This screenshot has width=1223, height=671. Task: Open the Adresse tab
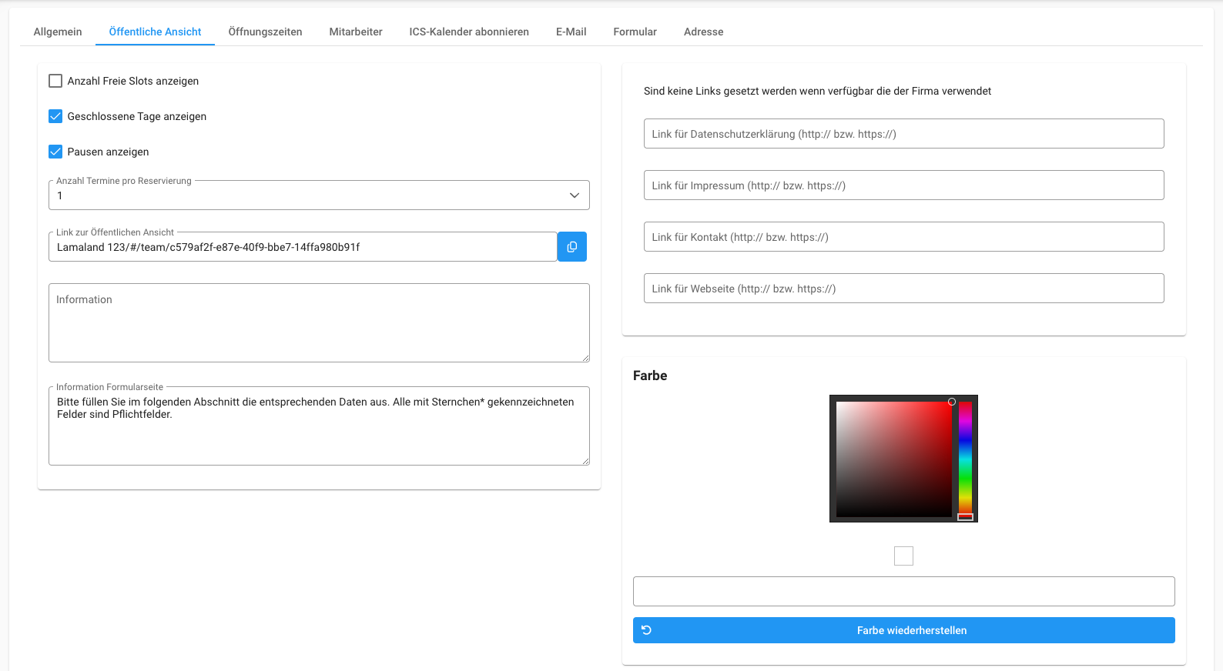[x=703, y=32]
